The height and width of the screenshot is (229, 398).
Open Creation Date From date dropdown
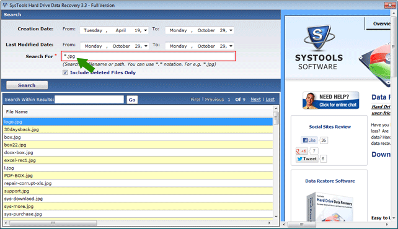[146, 30]
